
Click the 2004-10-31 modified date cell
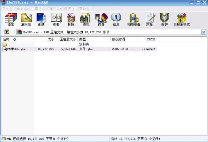[123, 49]
